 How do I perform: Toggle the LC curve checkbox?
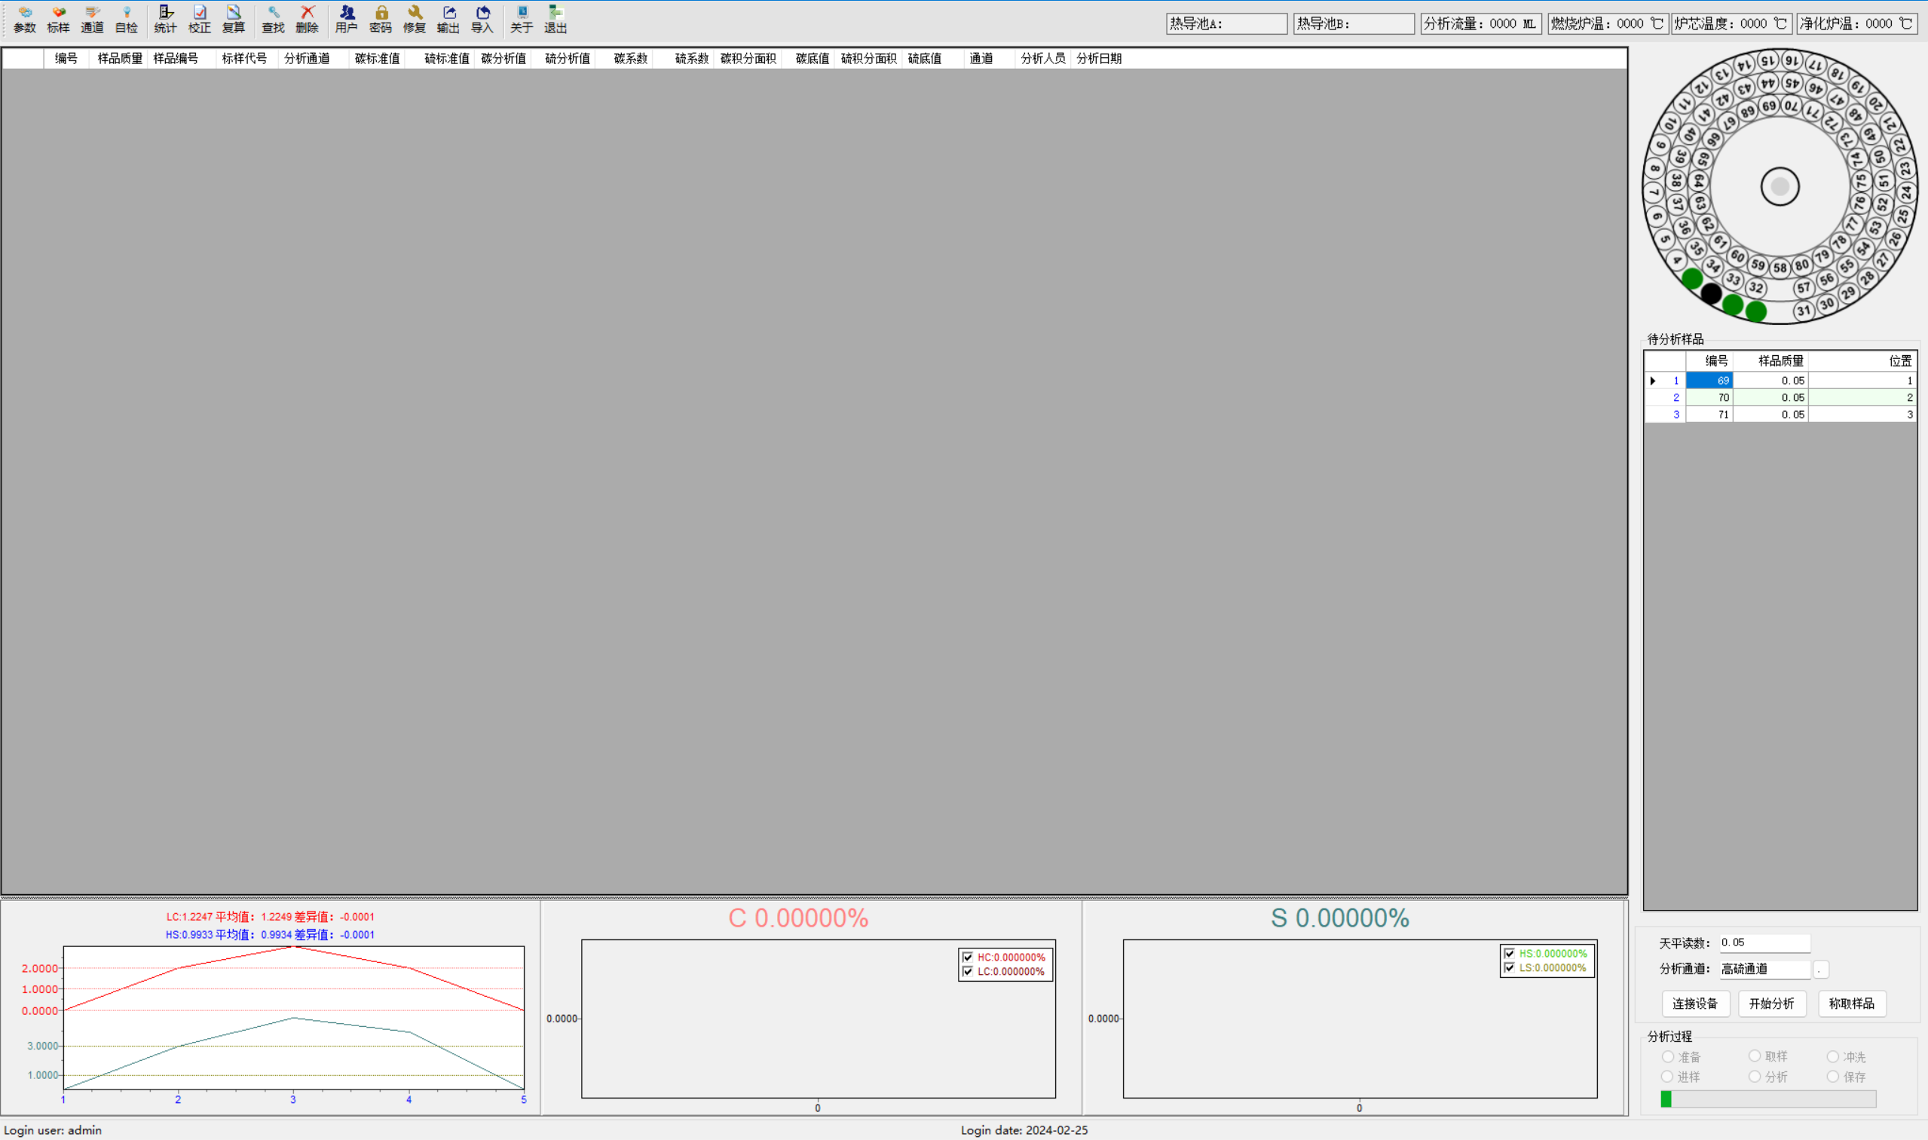point(968,972)
